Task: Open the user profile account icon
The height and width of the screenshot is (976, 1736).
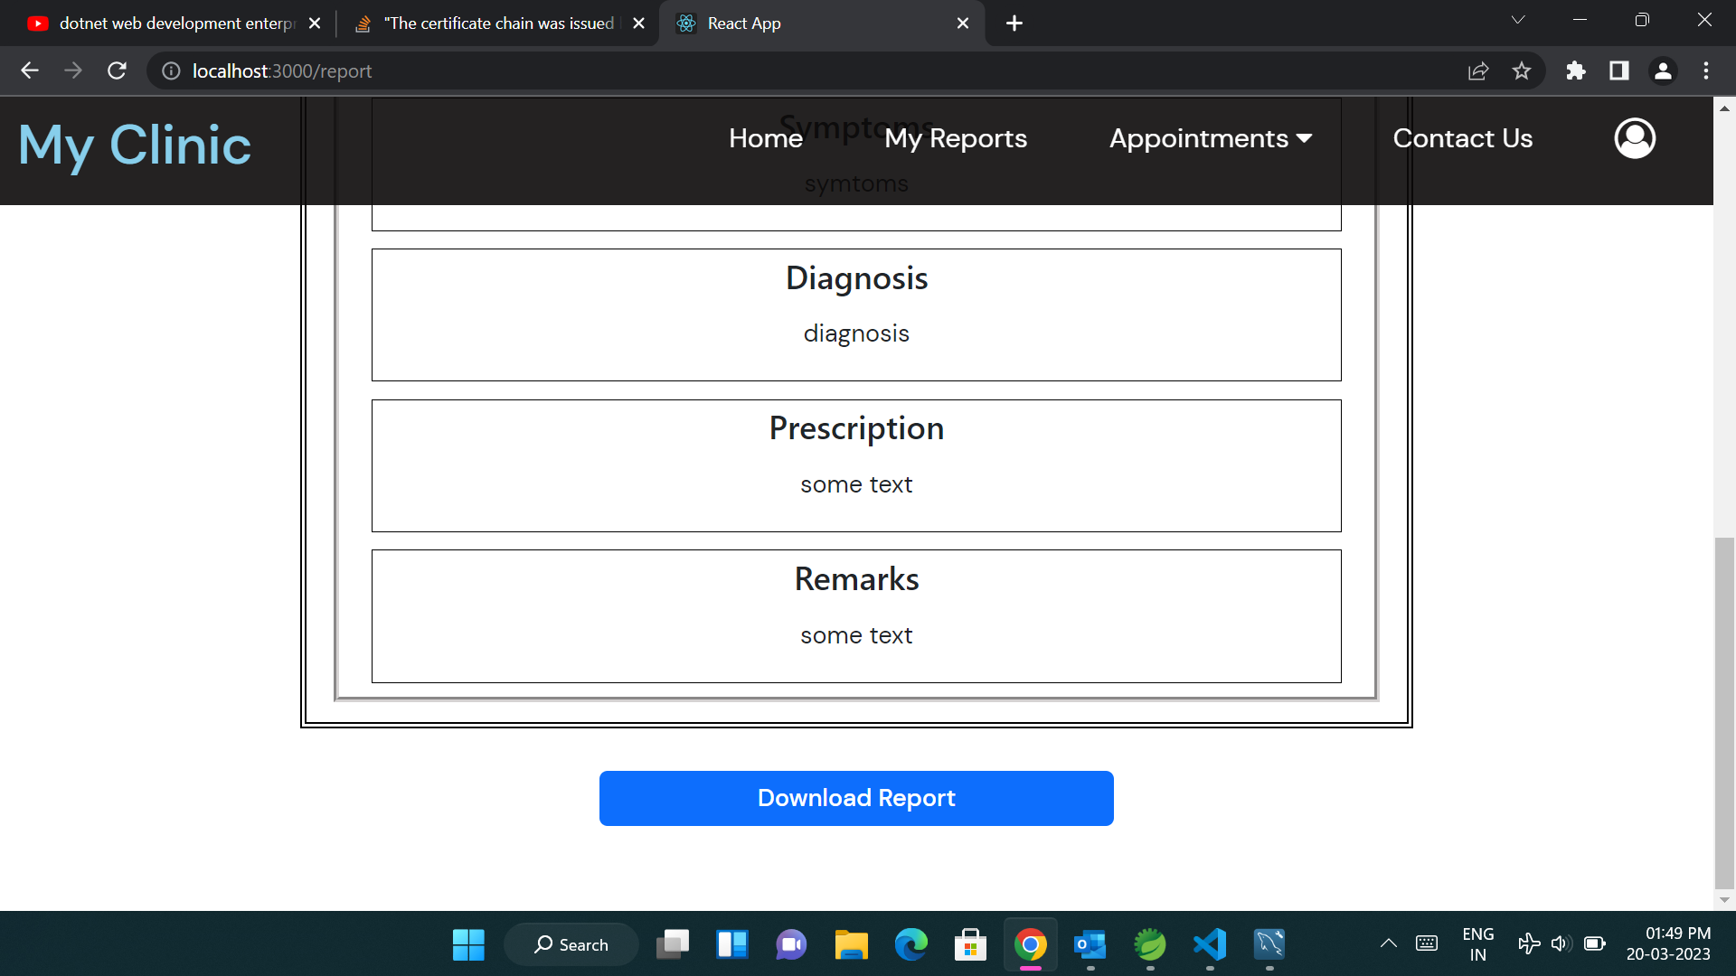Action: click(x=1634, y=137)
